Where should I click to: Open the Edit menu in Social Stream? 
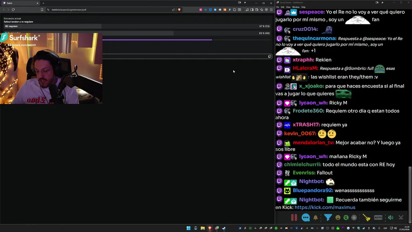(282, 7)
